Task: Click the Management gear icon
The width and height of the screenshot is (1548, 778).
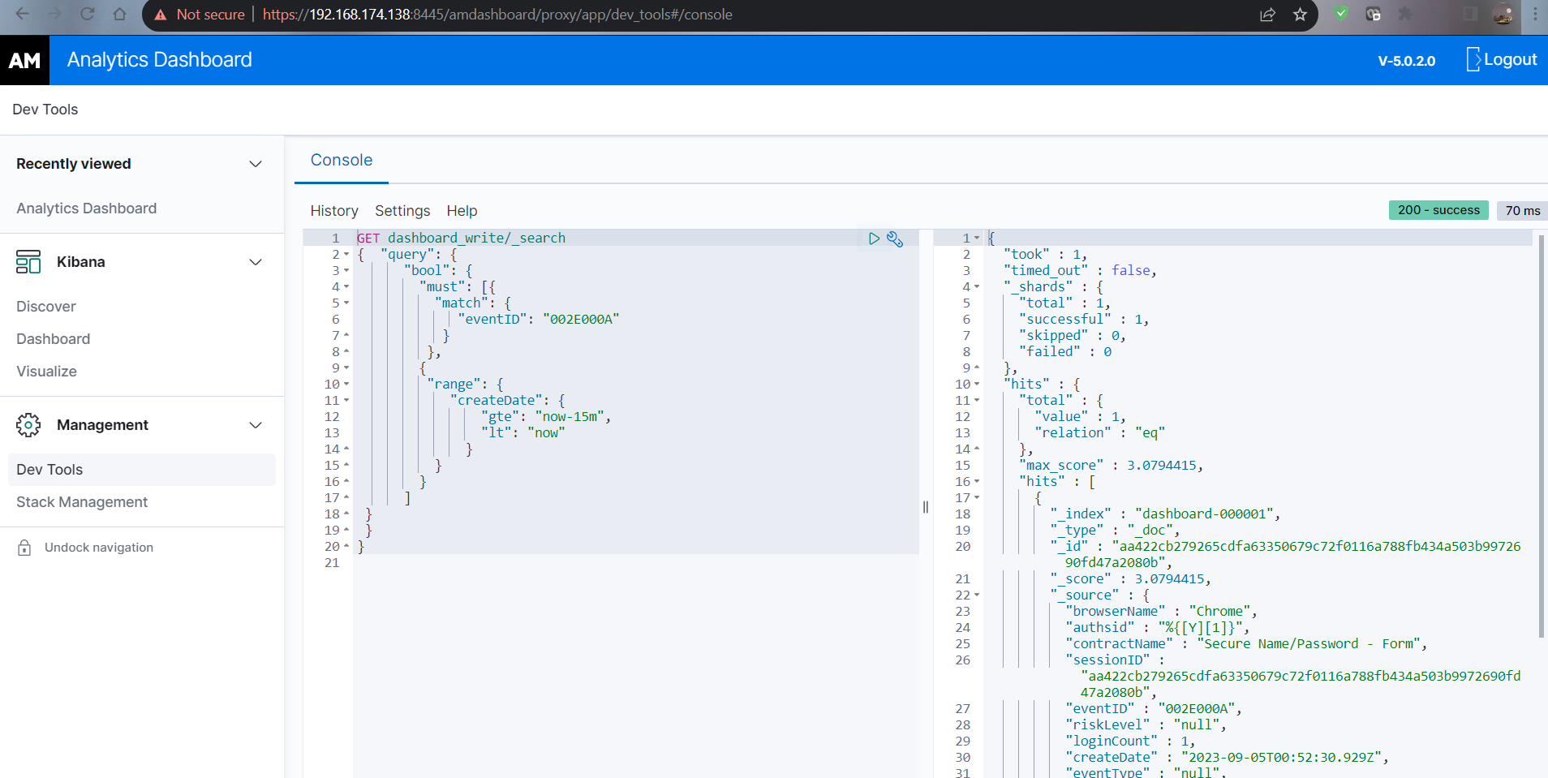Action: [x=28, y=425]
